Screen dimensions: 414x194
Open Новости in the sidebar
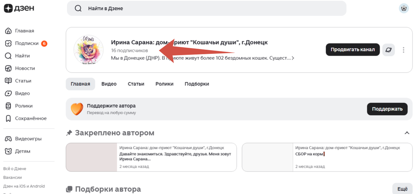(25, 68)
